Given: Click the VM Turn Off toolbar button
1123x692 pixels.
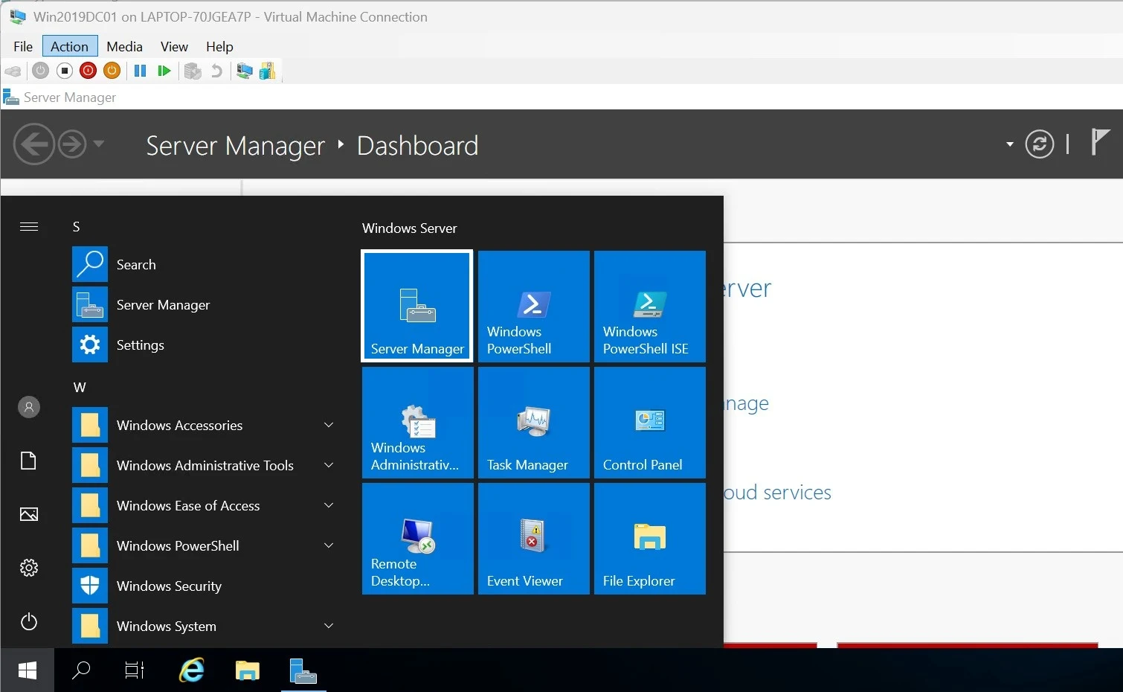Looking at the screenshot, I should tap(65, 71).
